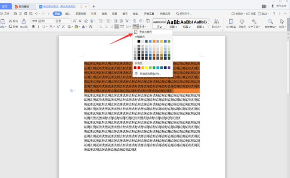This screenshot has height=178, width=290.
Task: Switch to the Insert (插入) tab
Action: pyautogui.click(x=68, y=14)
